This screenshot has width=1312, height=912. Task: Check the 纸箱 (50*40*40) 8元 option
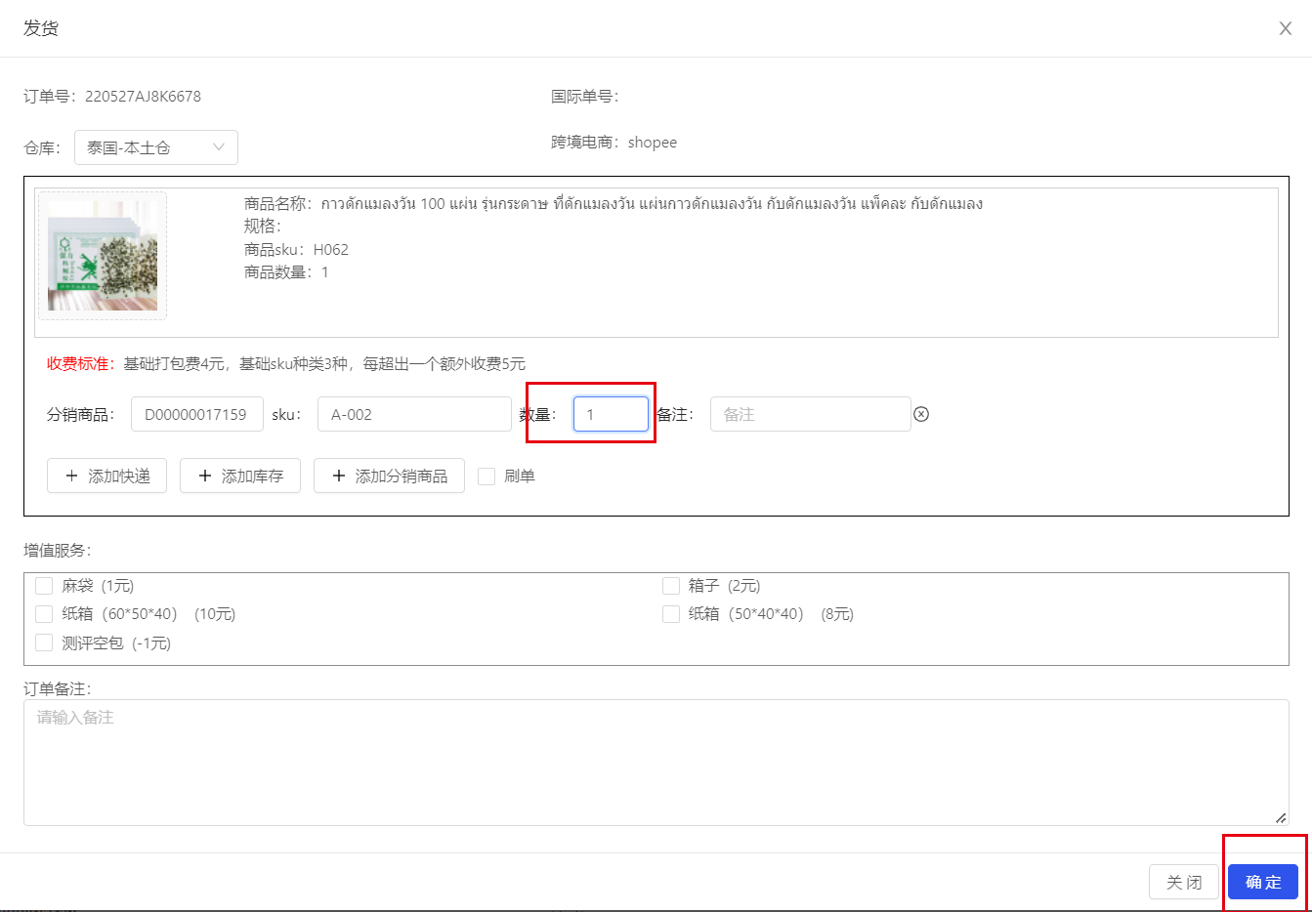670,614
